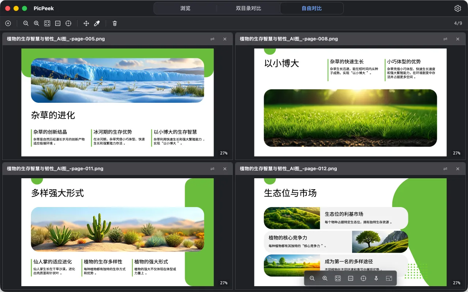Zoom in from page-012 floating toolbar

[325, 278]
